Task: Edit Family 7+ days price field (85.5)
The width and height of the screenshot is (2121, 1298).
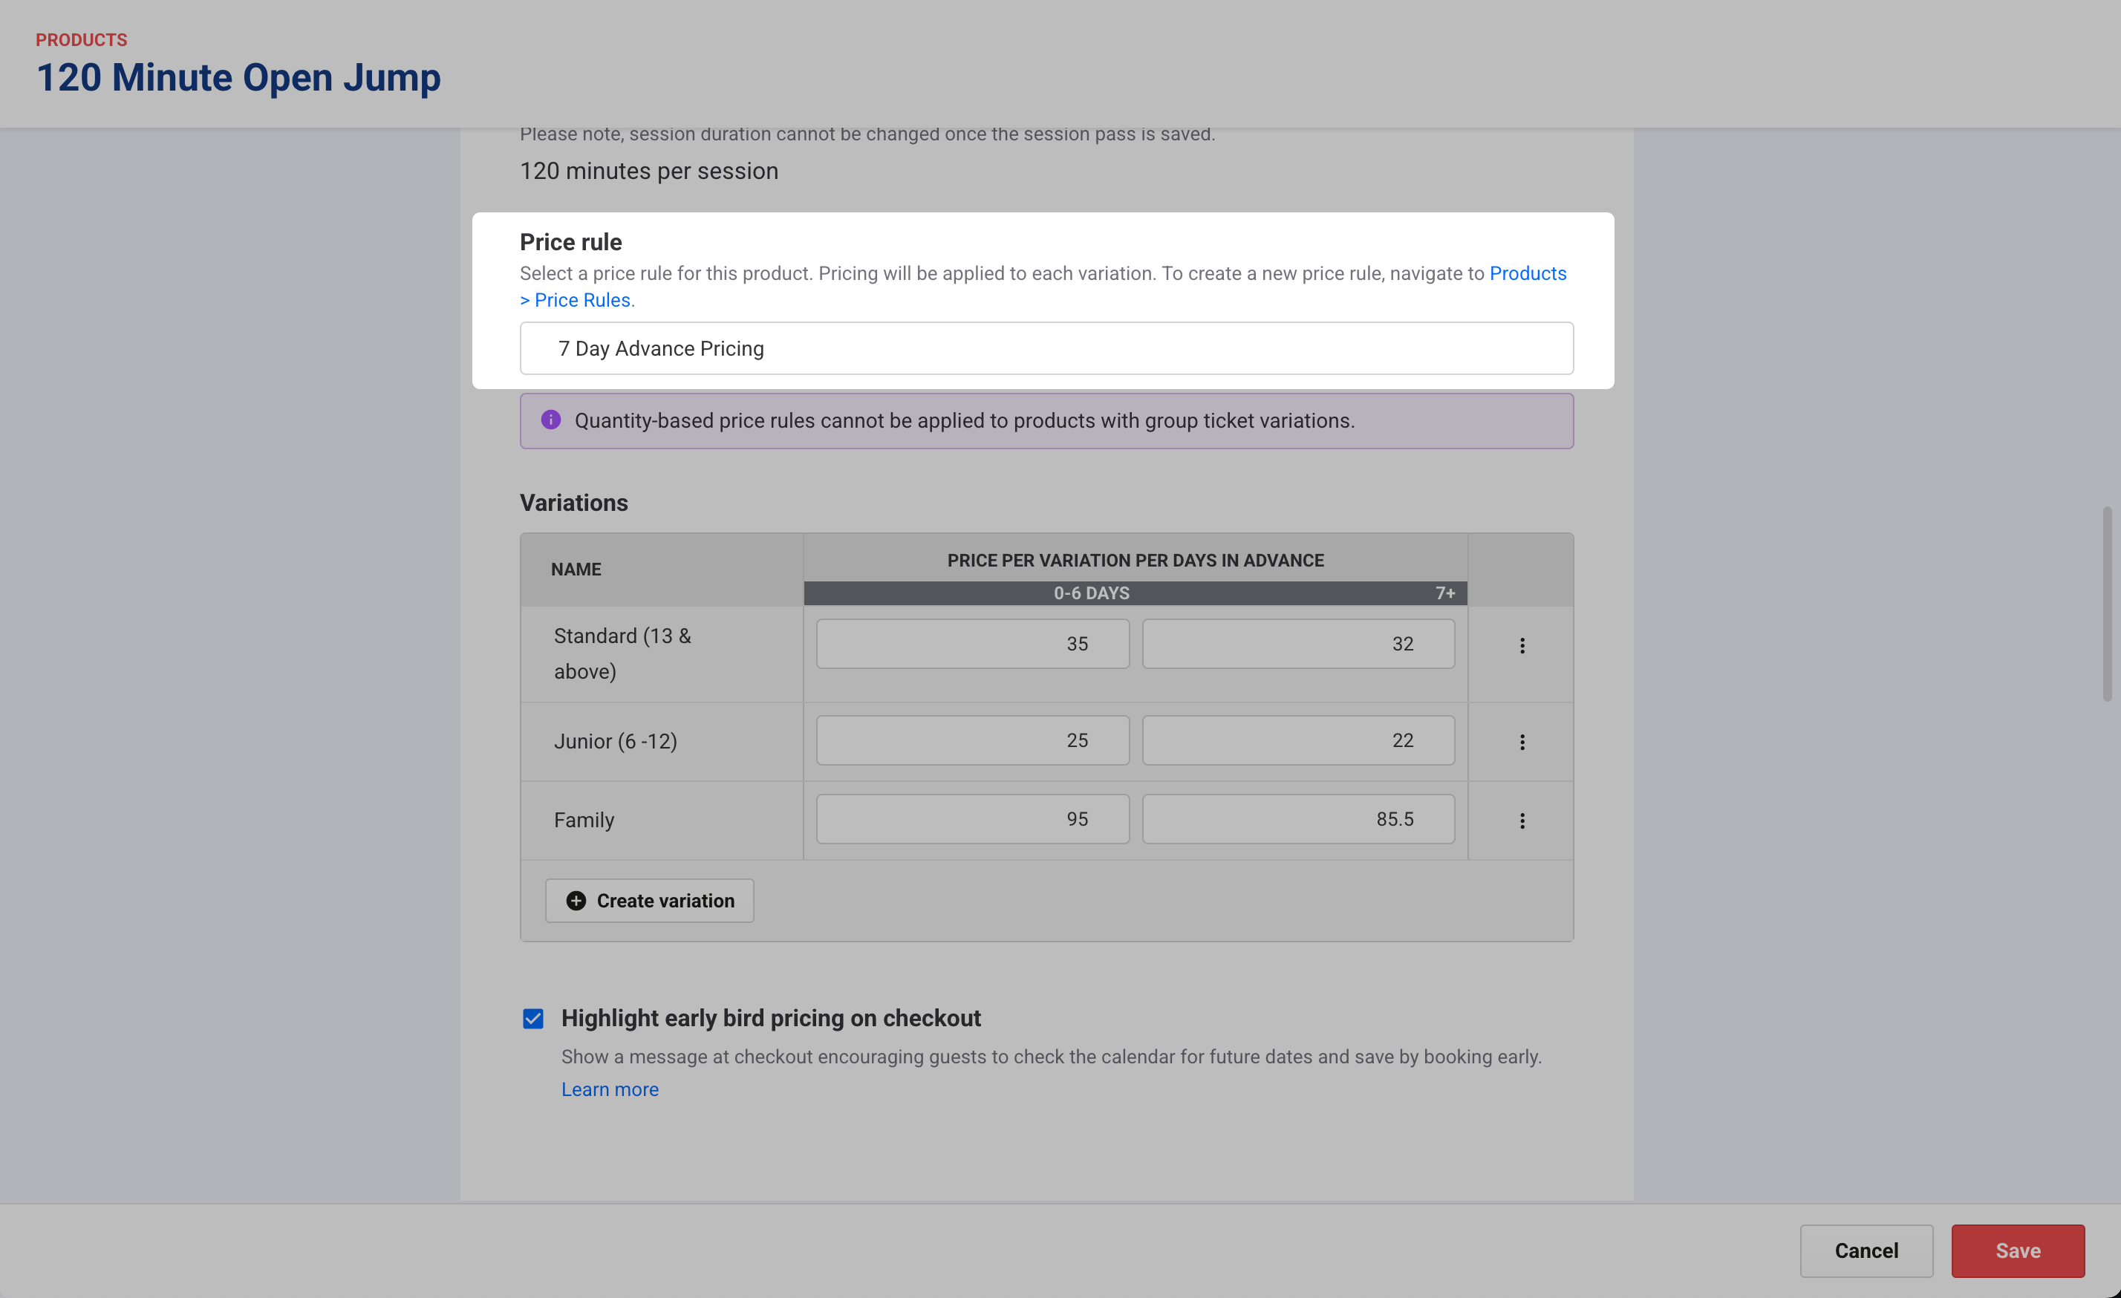Action: click(x=1297, y=820)
